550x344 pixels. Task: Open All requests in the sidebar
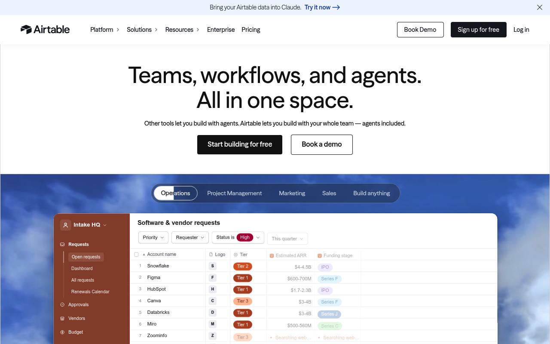pyautogui.click(x=82, y=280)
